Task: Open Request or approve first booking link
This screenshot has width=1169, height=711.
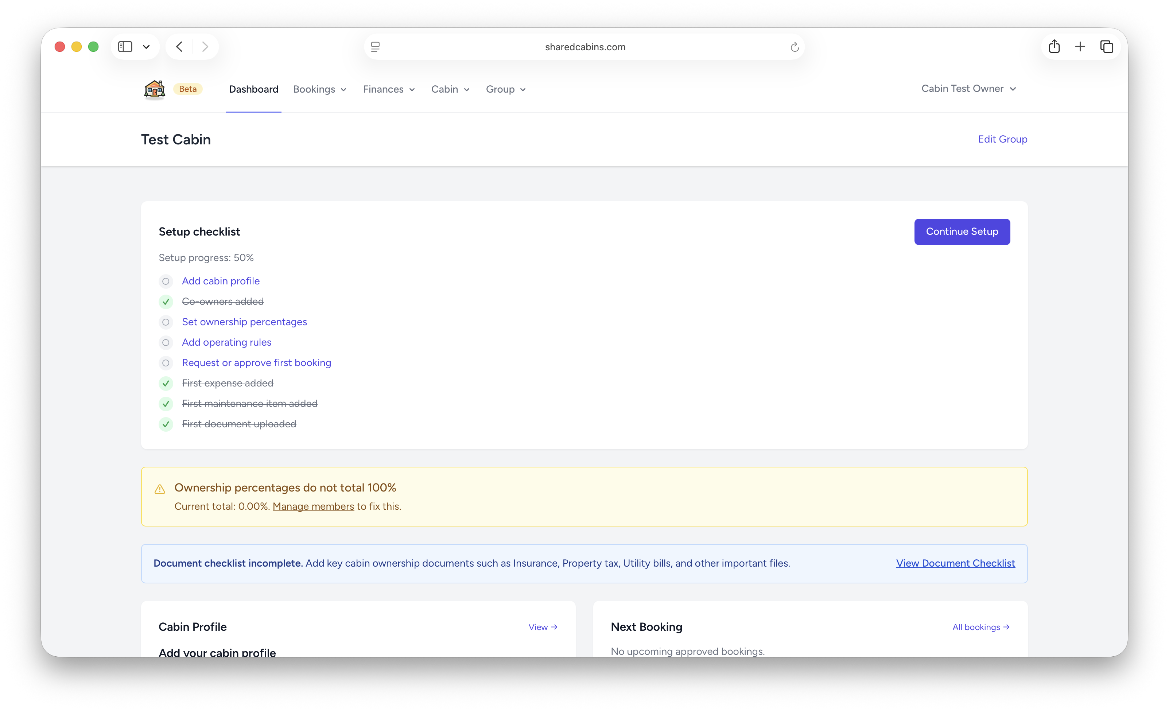Action: pyautogui.click(x=256, y=362)
